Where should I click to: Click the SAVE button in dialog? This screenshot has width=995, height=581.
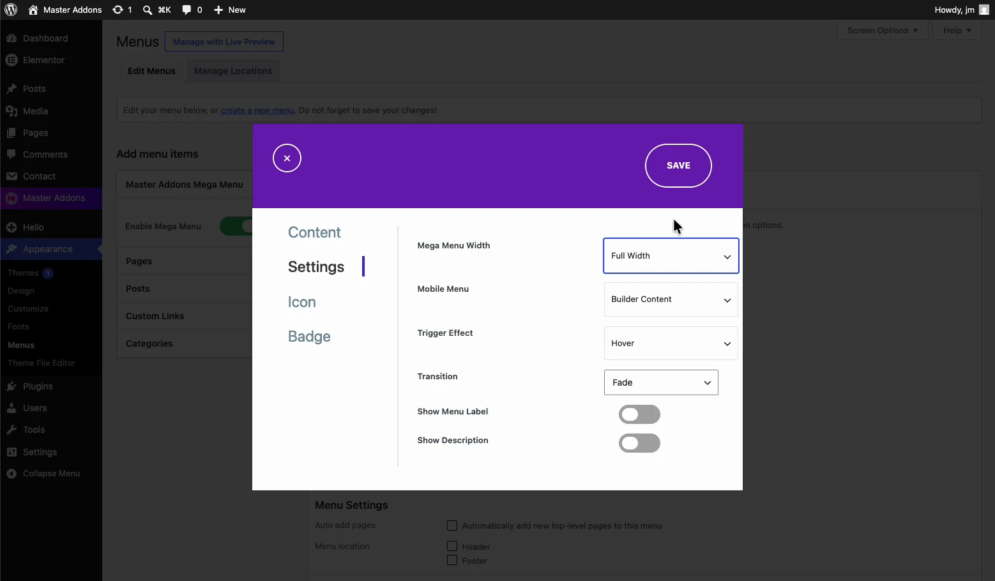tap(678, 165)
